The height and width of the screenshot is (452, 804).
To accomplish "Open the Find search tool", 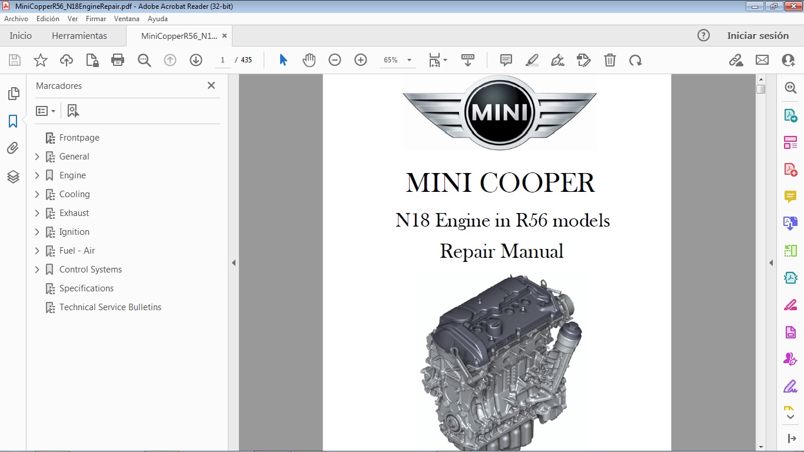I will [x=144, y=59].
